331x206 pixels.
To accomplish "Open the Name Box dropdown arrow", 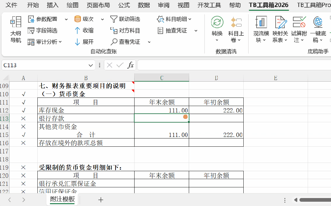I will click(x=91, y=65).
